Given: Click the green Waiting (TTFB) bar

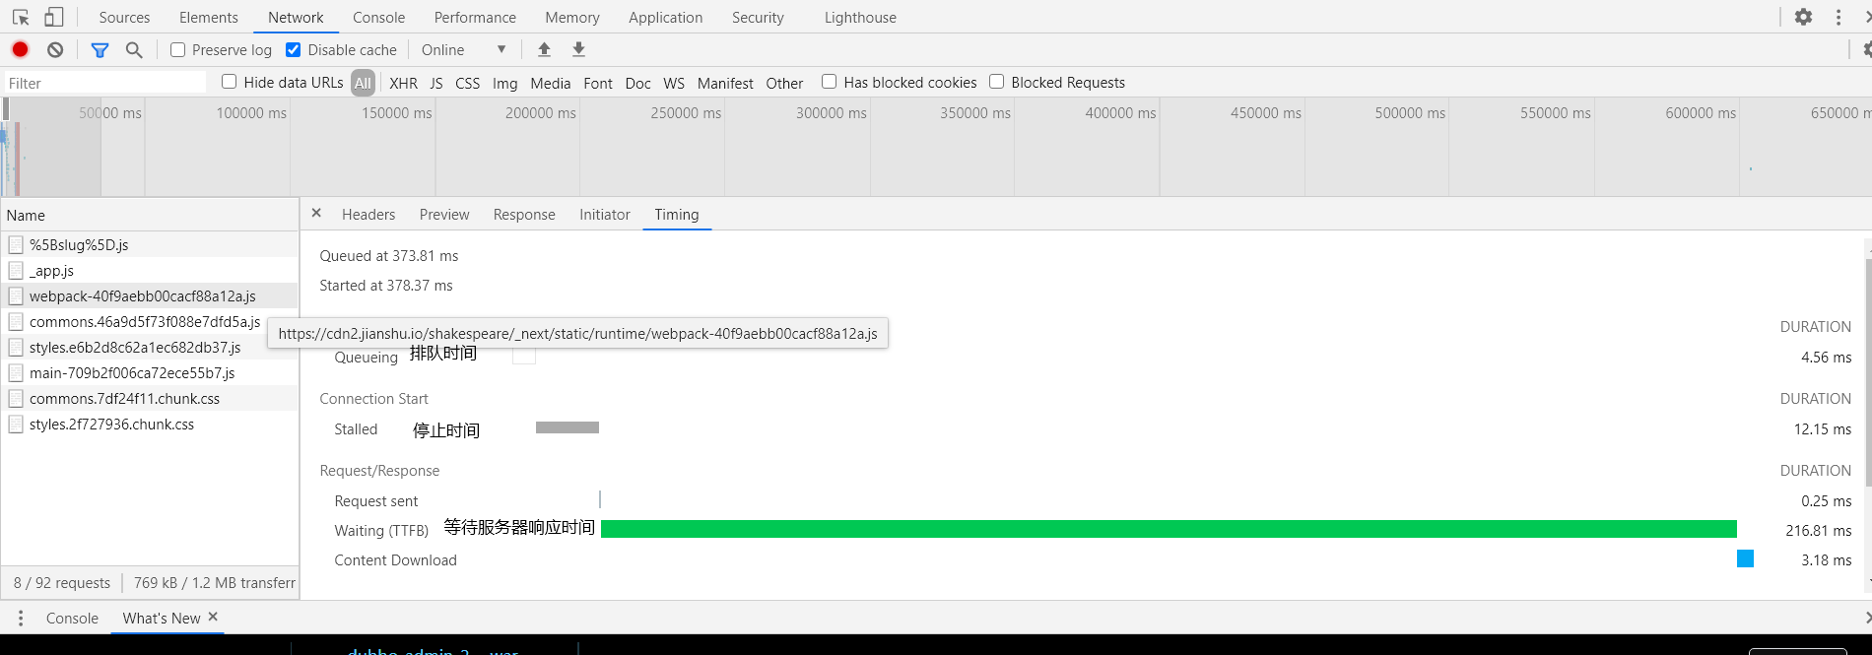Looking at the screenshot, I should click(1169, 529).
